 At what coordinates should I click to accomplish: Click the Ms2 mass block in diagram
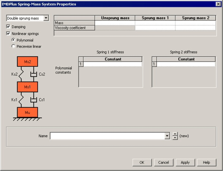pyautogui.click(x=27, y=62)
